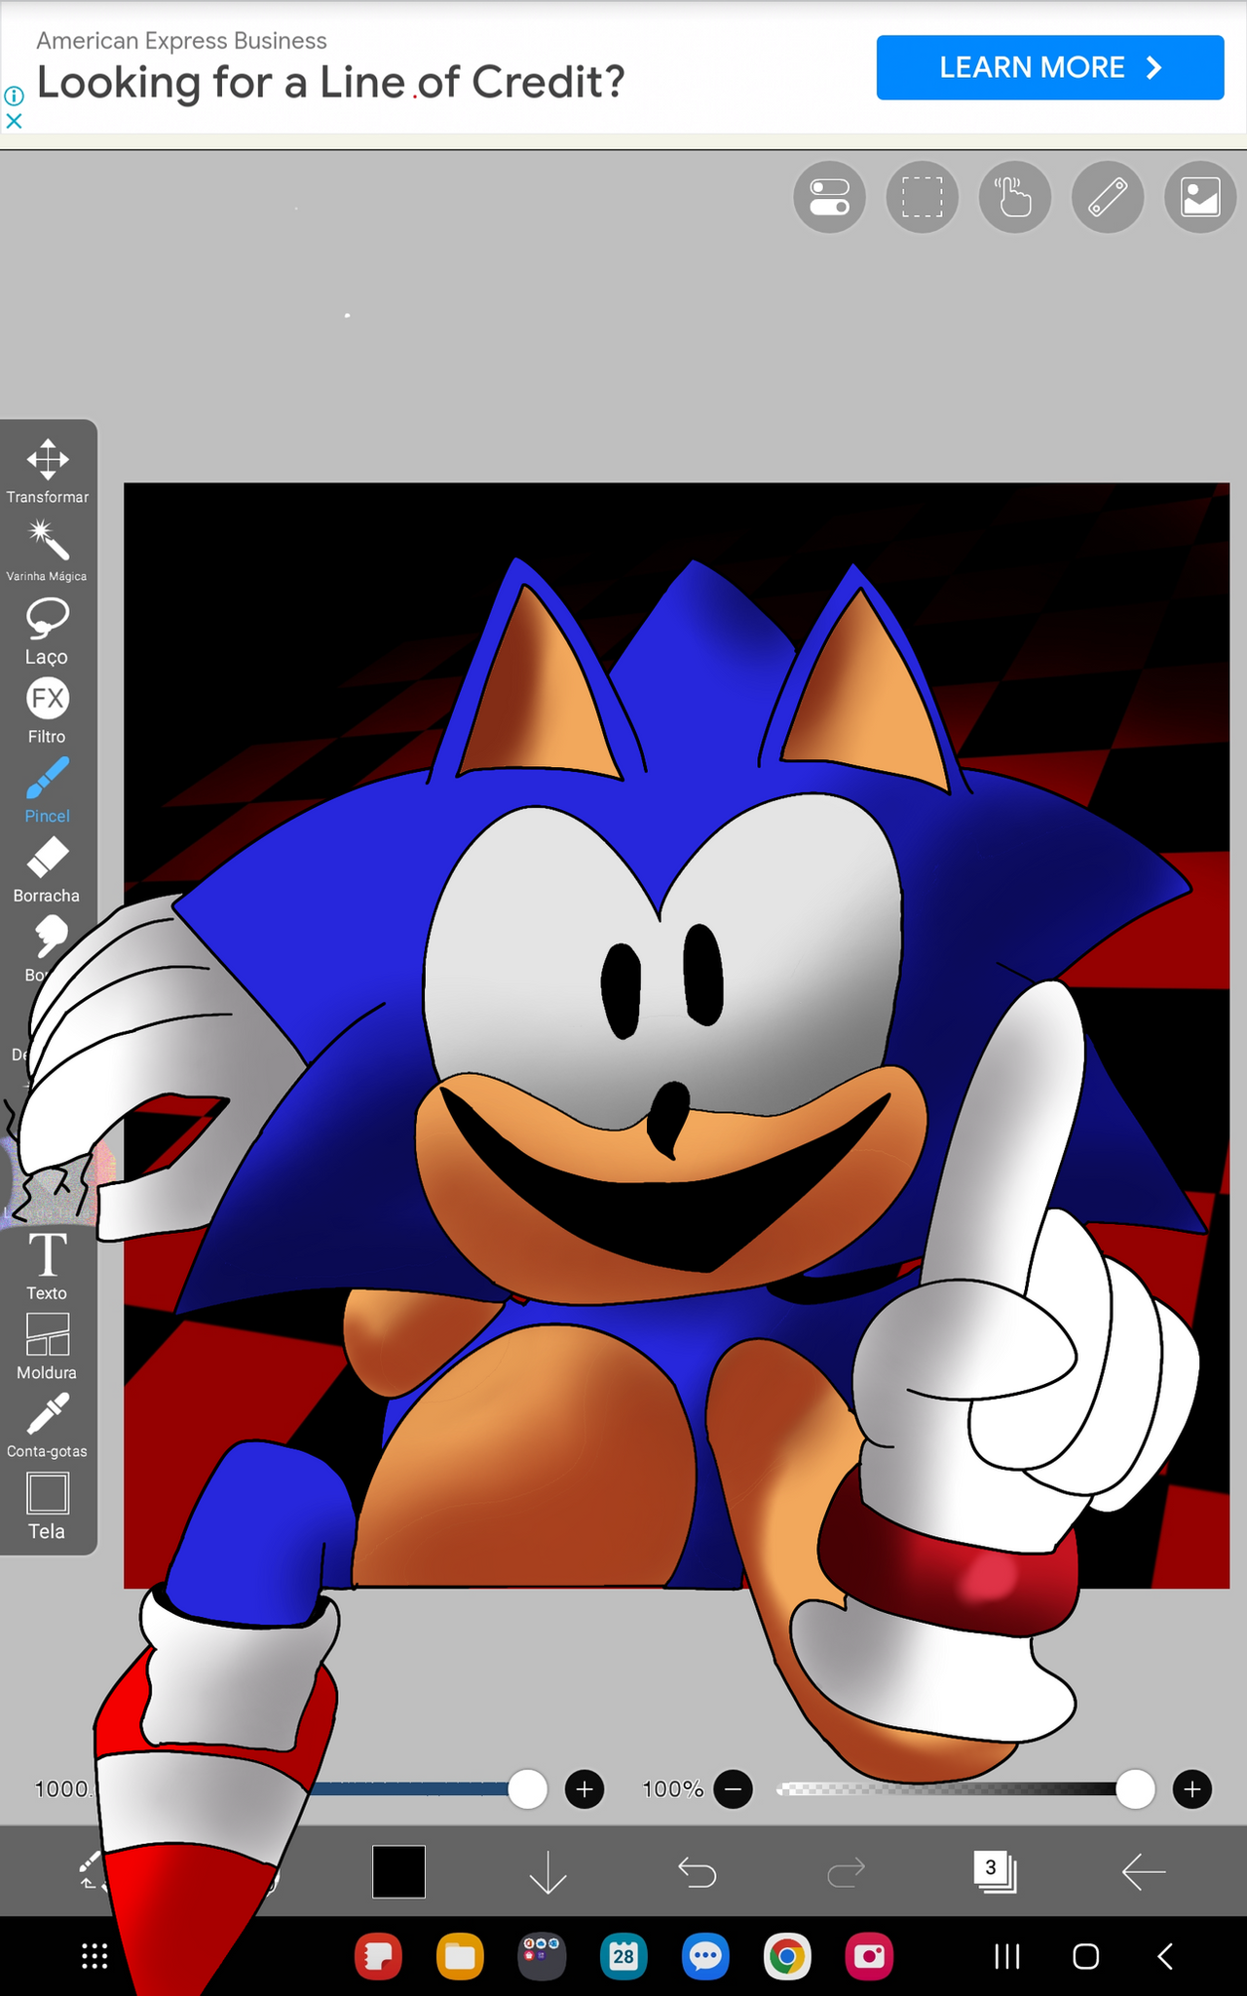The width and height of the screenshot is (1247, 1996).
Task: Open the pink camera app icon
Action: [869, 1956]
